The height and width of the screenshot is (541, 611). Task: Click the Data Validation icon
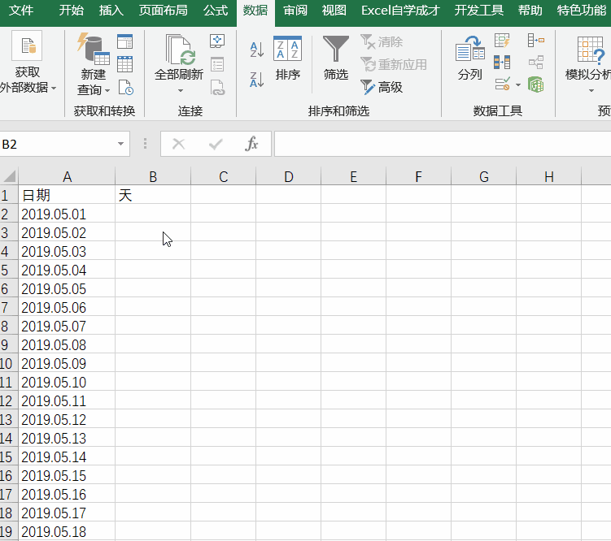[502, 84]
